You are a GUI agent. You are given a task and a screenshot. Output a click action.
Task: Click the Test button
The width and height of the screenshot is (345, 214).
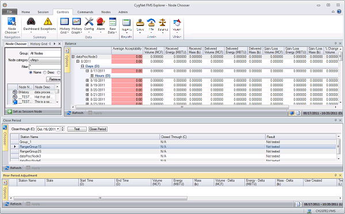click(77, 129)
